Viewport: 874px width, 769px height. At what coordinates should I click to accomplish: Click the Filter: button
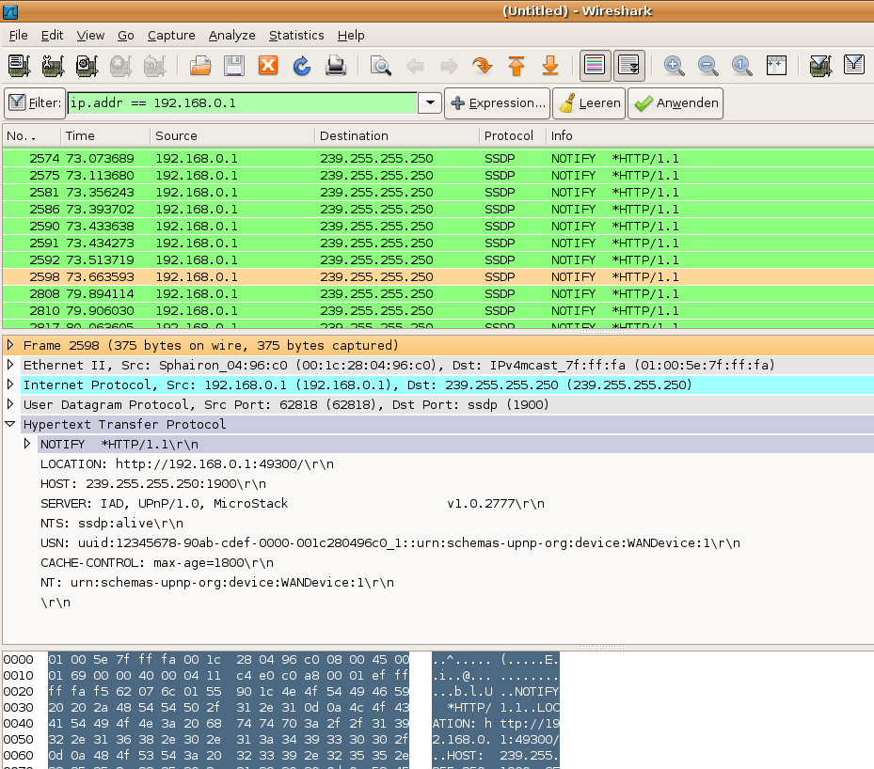pyautogui.click(x=35, y=103)
